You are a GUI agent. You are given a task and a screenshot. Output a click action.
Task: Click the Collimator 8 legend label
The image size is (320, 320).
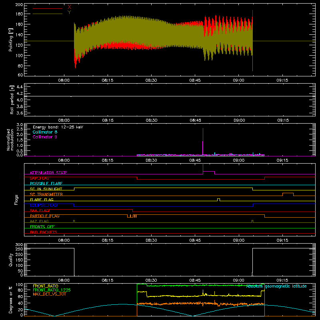tap(45, 132)
